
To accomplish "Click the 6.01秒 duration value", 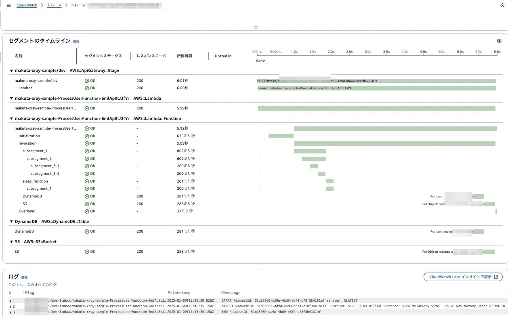I will pos(183,81).
